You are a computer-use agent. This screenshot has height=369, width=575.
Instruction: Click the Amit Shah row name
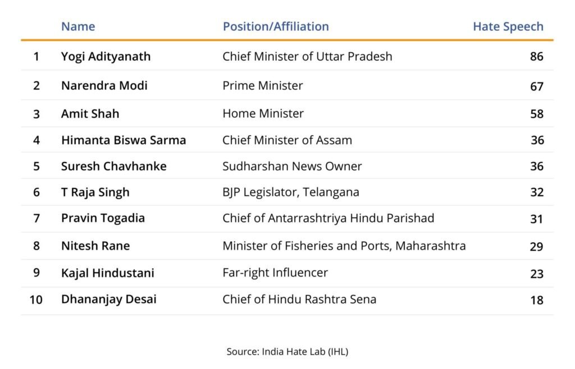90,113
